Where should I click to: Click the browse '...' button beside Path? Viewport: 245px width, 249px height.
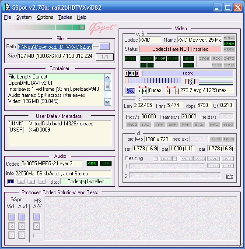pyautogui.click(x=104, y=46)
